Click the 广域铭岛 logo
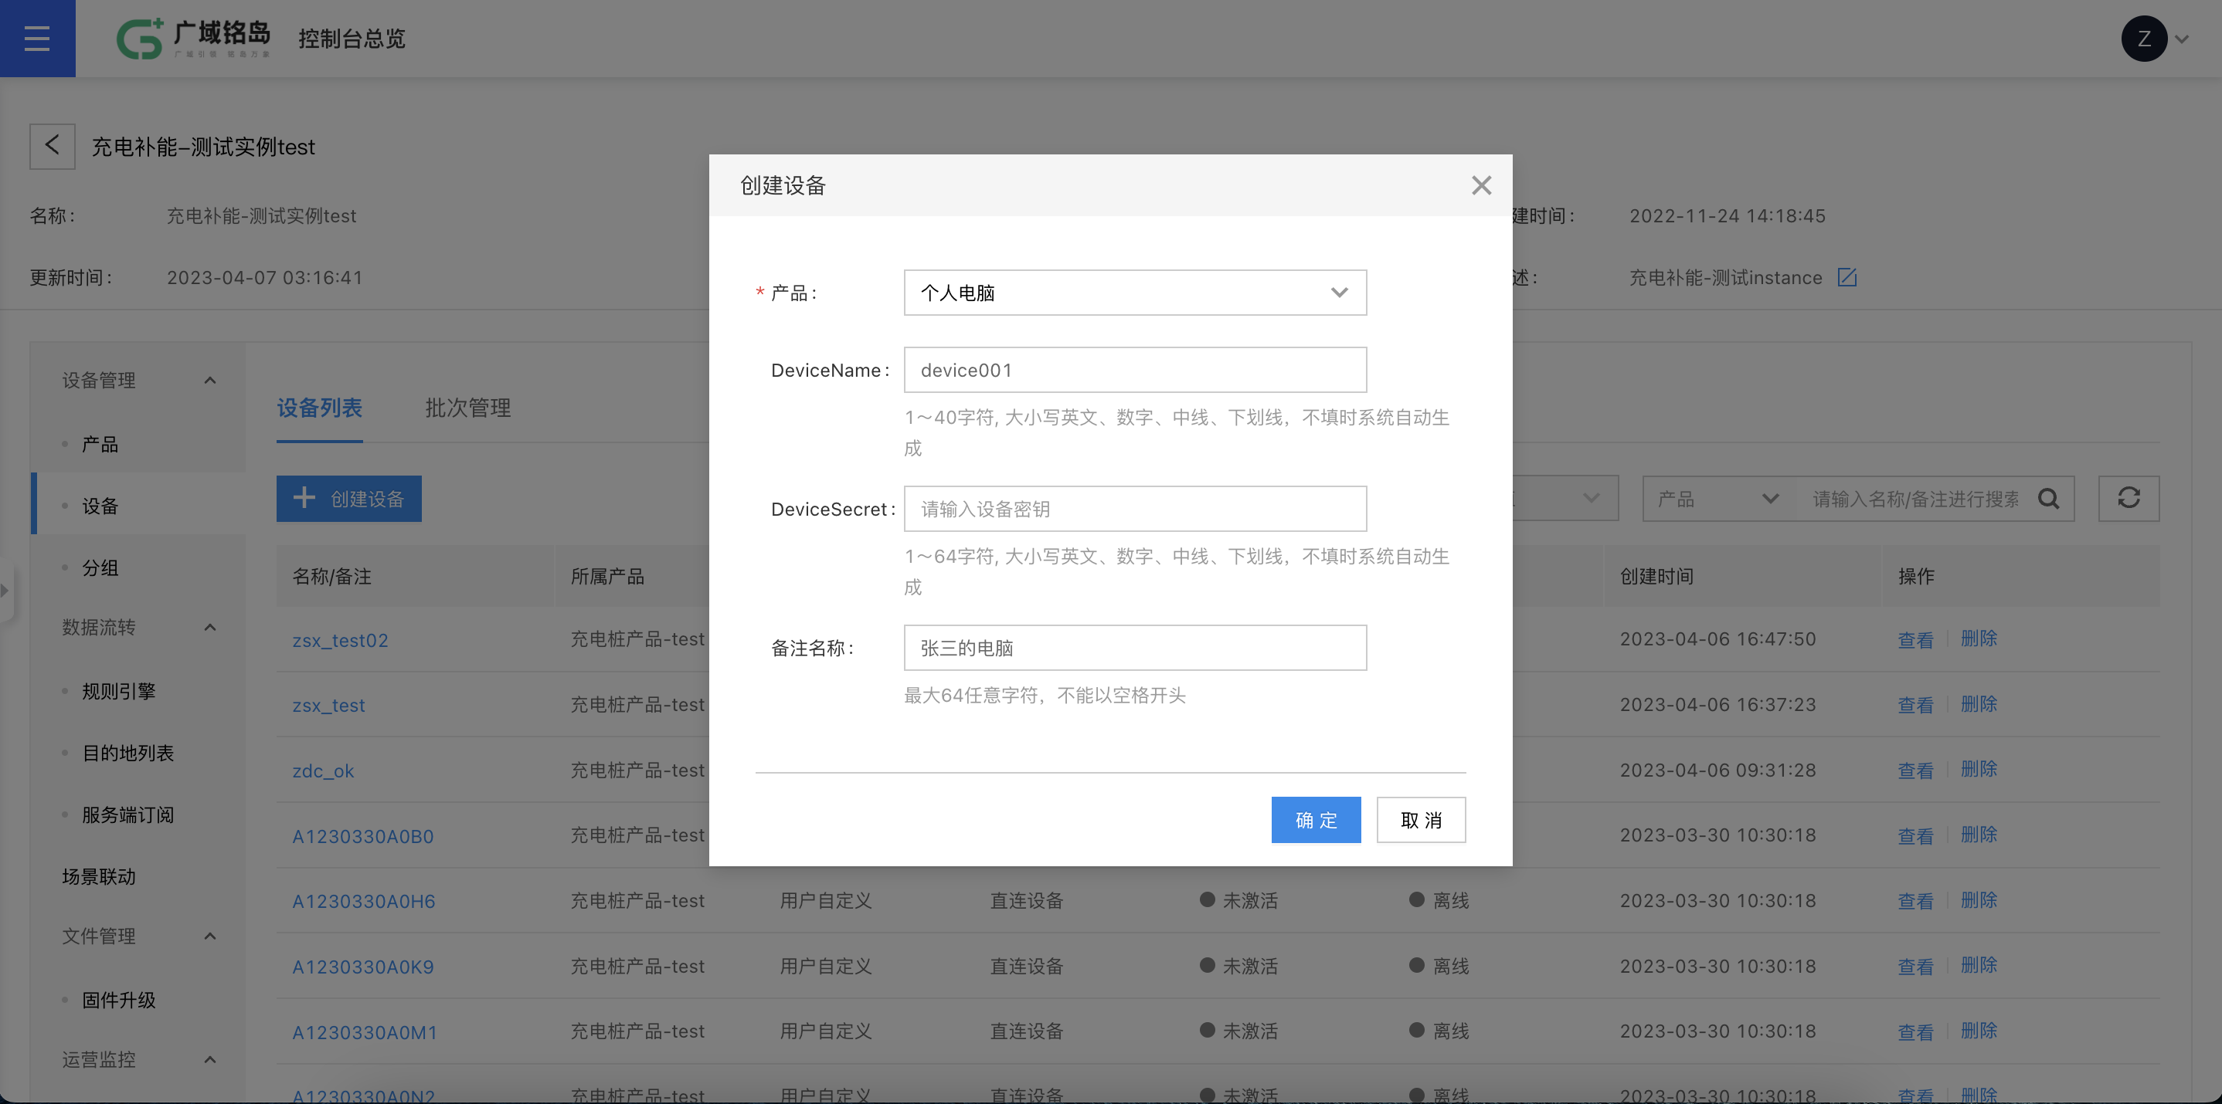Viewport: 2222px width, 1104px height. pyautogui.click(x=193, y=38)
